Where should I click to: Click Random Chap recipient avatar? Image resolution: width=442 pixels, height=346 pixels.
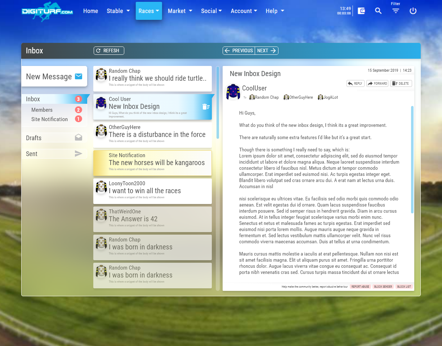pyautogui.click(x=252, y=97)
